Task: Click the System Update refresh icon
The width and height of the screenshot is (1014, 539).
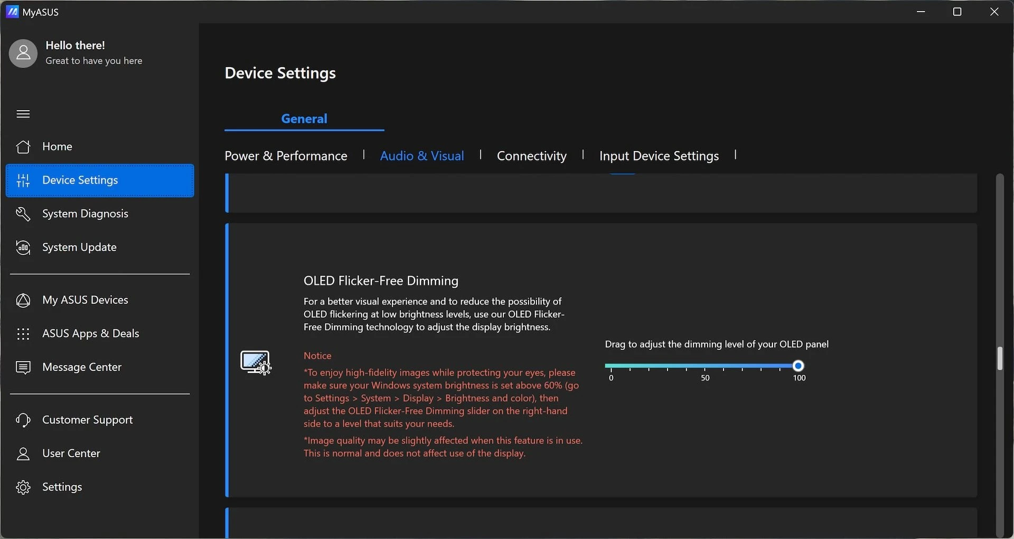Action: 23,248
